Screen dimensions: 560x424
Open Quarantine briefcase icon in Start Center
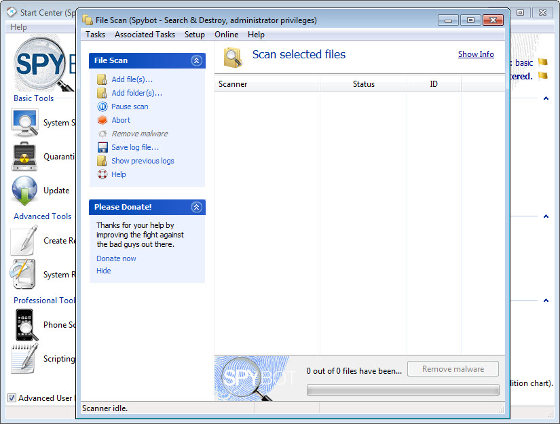[24, 156]
